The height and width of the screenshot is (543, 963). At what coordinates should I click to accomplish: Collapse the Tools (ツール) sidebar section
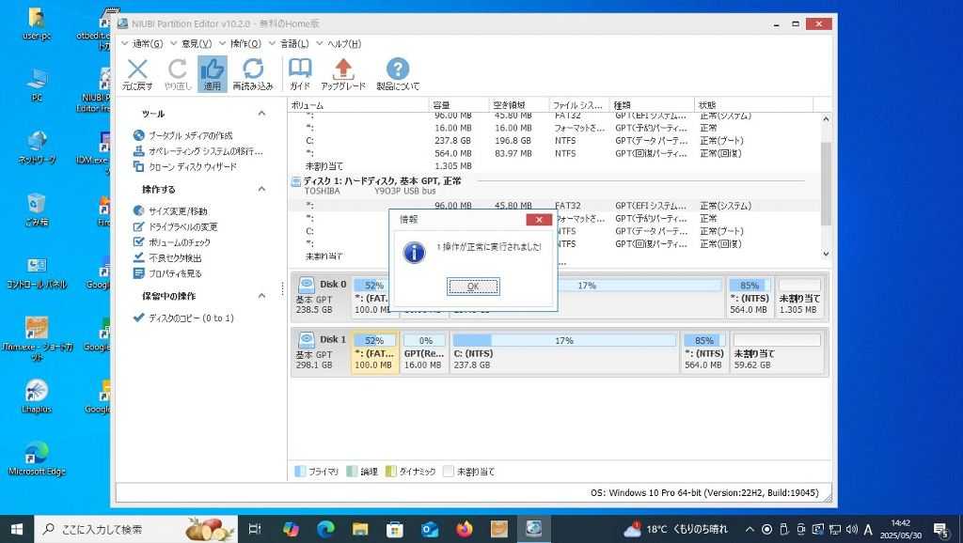(x=261, y=114)
